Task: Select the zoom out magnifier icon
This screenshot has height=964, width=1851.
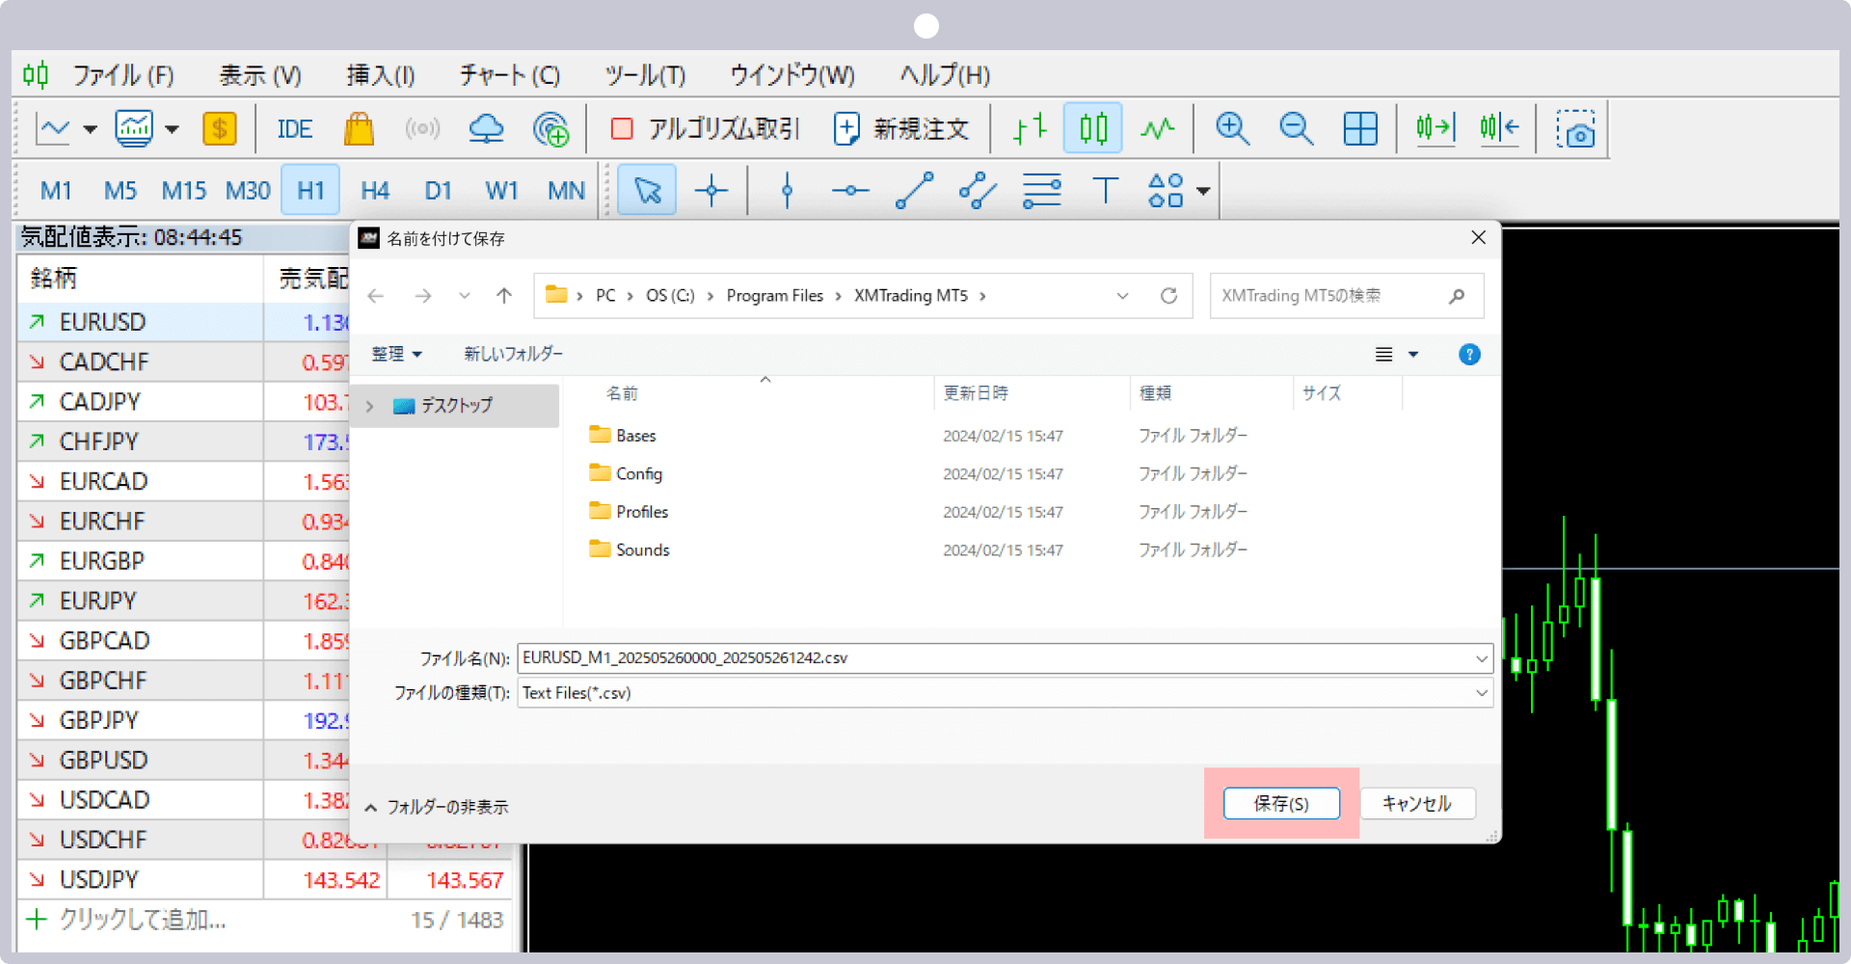Action: [x=1296, y=129]
